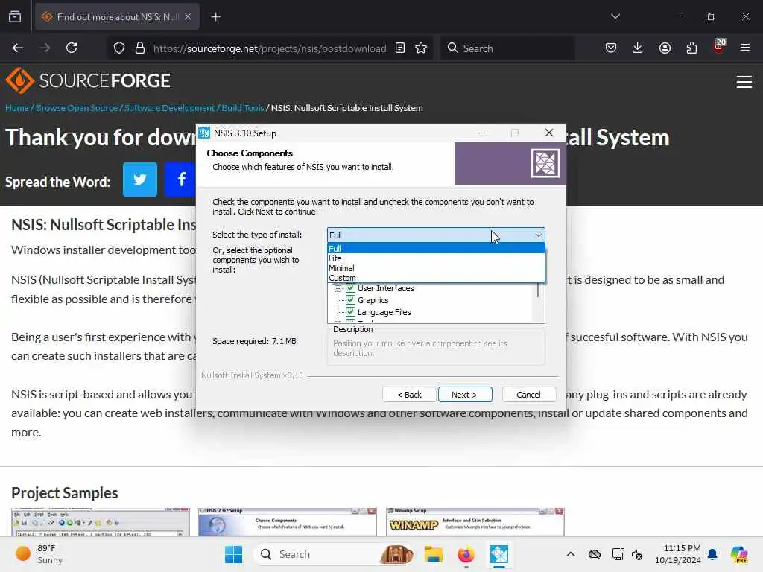763x572 pixels.
Task: Open the tracking protection shield icon
Action: click(119, 48)
